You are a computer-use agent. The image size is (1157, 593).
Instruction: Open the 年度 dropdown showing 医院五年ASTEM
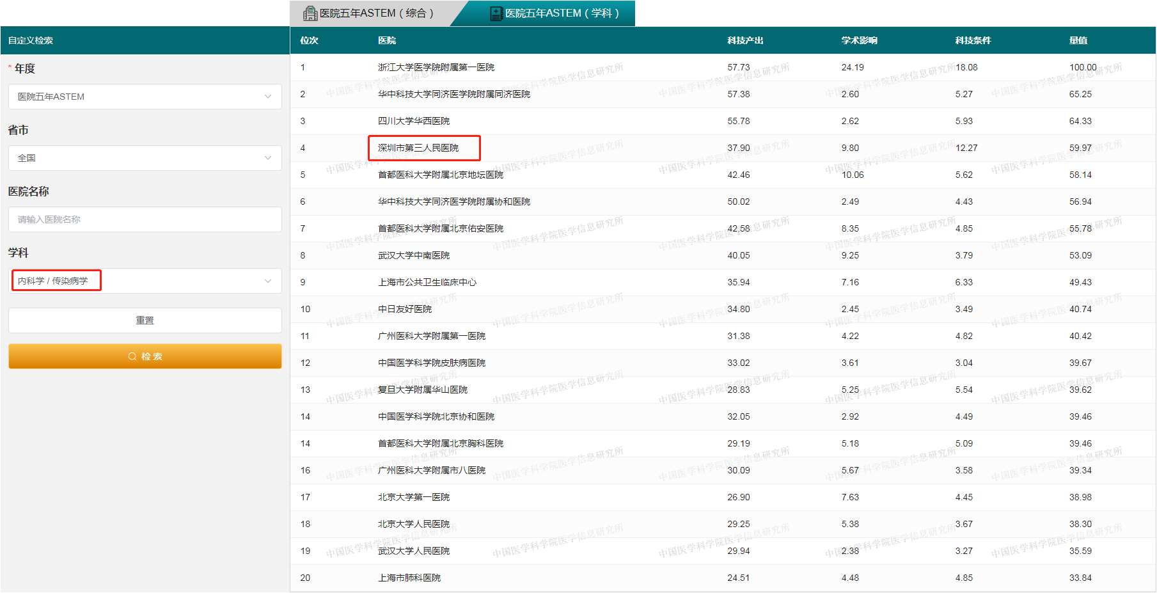(x=145, y=97)
